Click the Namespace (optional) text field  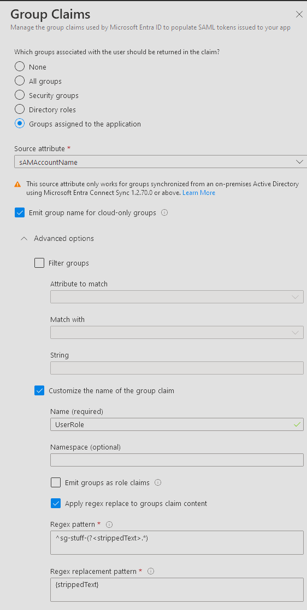pos(176,460)
